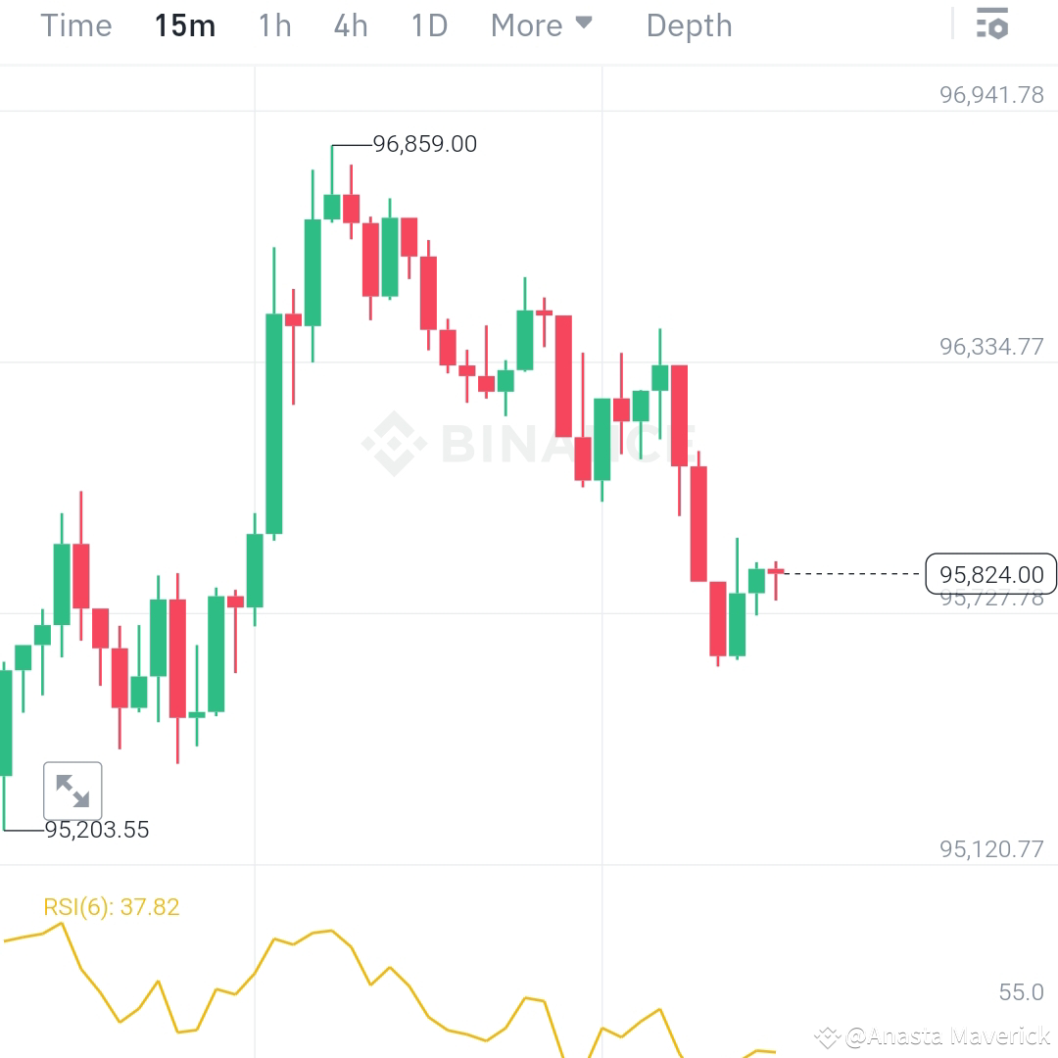Click the 96,859.00 high price label

[x=423, y=144]
